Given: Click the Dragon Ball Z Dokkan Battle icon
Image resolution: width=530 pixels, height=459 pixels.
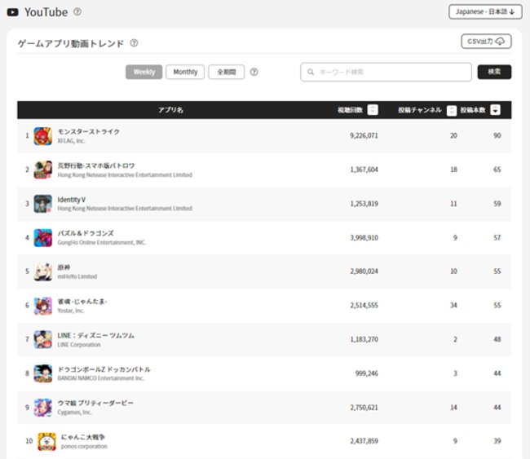Looking at the screenshot, I should [43, 373].
